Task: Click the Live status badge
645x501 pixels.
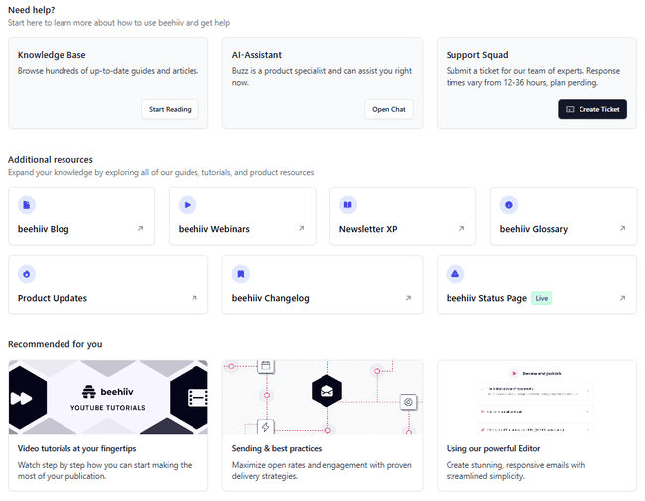Action: coord(541,298)
